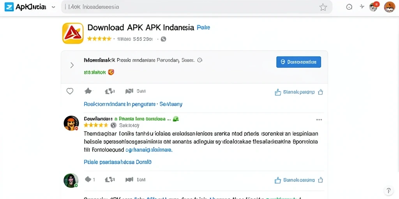Screen dimensions: 399x199
Task: Click star icon in first action row
Action: click(88, 91)
